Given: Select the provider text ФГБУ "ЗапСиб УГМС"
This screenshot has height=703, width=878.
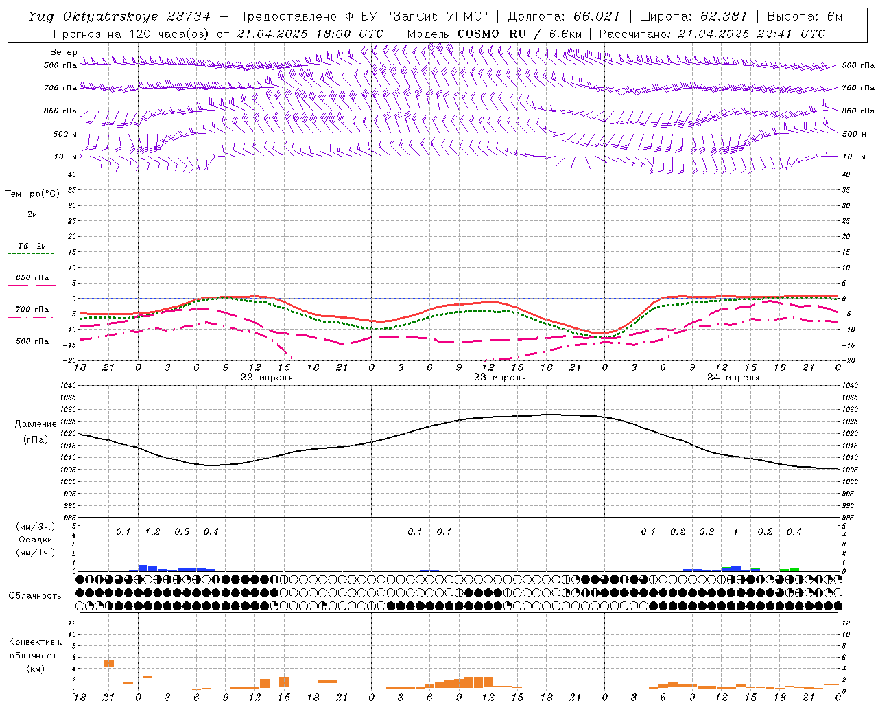Looking at the screenshot, I should click(x=418, y=16).
